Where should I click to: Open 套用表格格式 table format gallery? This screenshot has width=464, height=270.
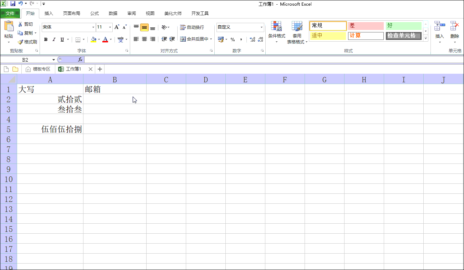pyautogui.click(x=297, y=32)
